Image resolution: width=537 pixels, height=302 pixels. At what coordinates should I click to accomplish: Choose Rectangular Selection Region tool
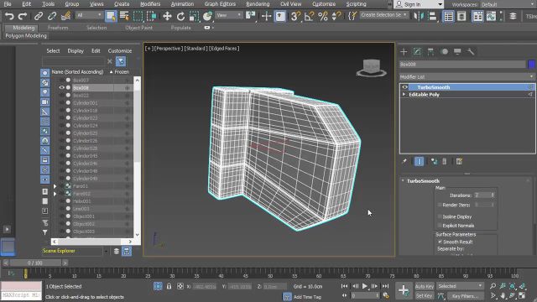[138, 16]
